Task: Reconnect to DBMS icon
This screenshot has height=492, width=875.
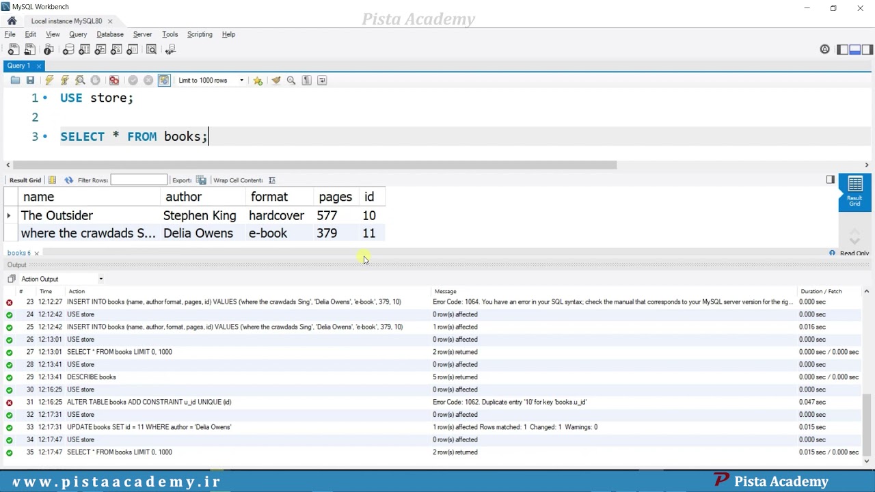Action: (x=170, y=49)
